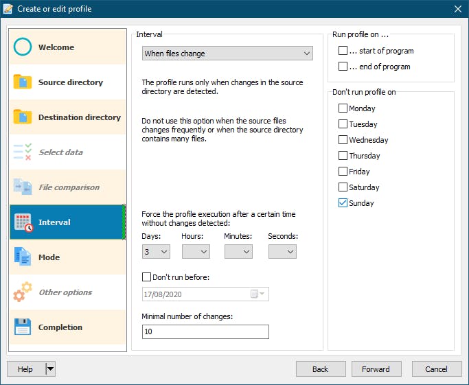Switch to the Interval step tab
The image size is (469, 385).
coord(55,222)
